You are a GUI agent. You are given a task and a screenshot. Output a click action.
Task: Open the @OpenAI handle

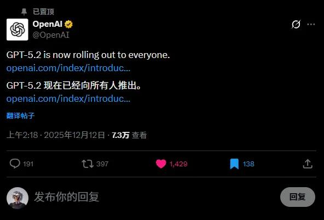pos(51,35)
